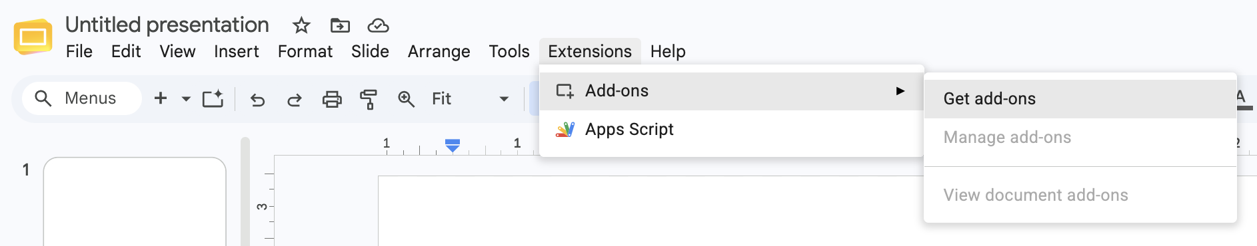This screenshot has width=1257, height=246.
Task: Open the Edit menu
Action: point(126,51)
